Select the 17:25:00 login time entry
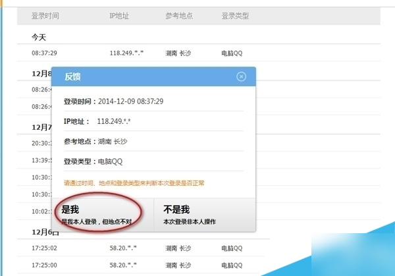Image resolution: width=395 pixels, height=276 pixels. [44, 265]
